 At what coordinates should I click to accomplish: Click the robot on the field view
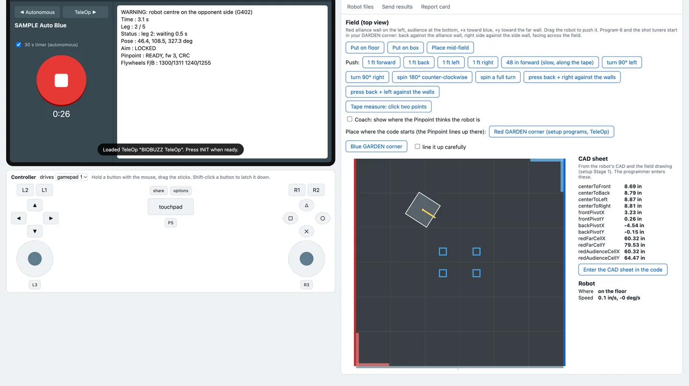tap(423, 210)
